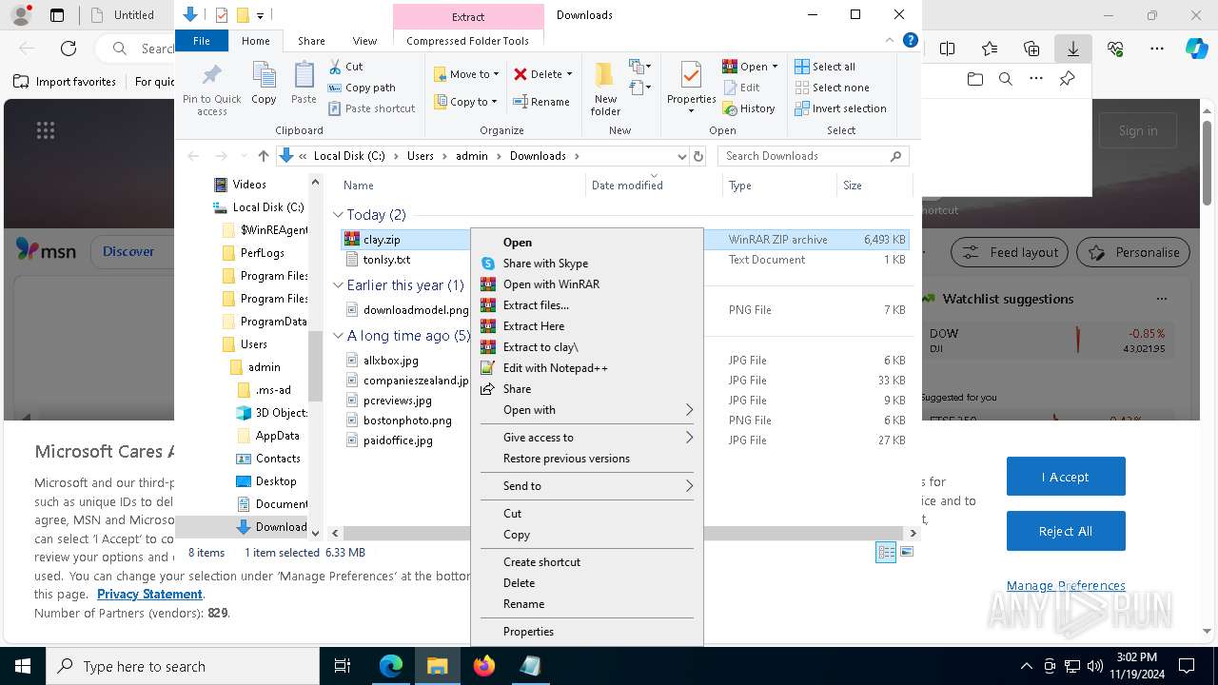
Task: Open Firefox from the taskbar
Action: 484,666
